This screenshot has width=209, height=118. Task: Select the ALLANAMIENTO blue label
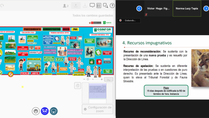click(50, 47)
